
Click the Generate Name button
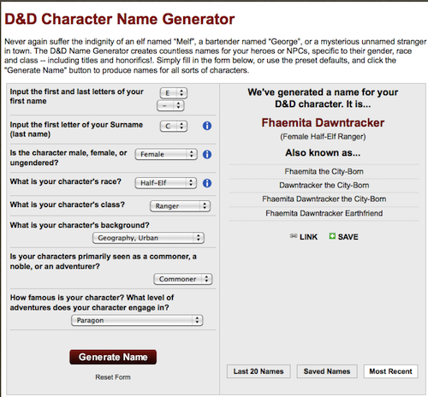[x=113, y=357]
